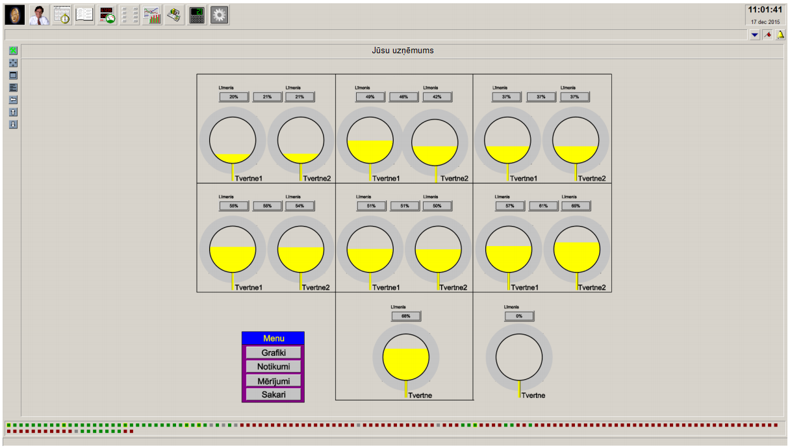The height and width of the screenshot is (448, 790).
Task: Click the red flag icon
Action: (767, 35)
